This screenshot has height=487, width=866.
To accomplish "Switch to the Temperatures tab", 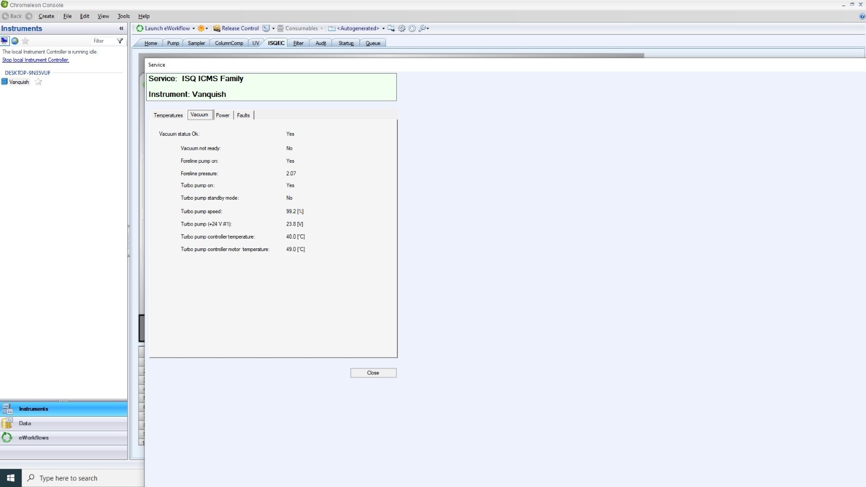I will point(168,115).
